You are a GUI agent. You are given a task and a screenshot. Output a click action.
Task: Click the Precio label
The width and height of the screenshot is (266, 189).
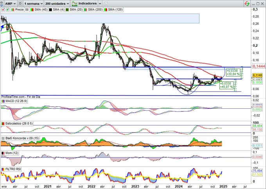[x=20, y=10]
